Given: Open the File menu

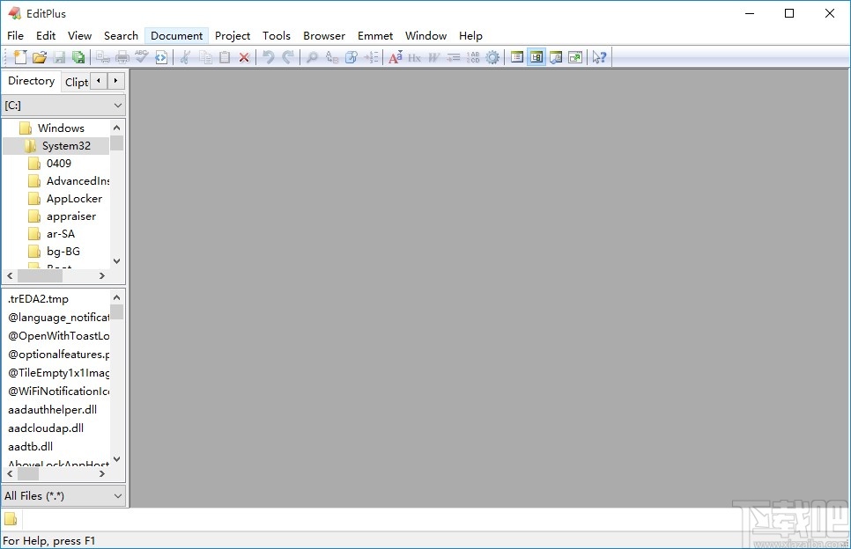Looking at the screenshot, I should point(15,36).
